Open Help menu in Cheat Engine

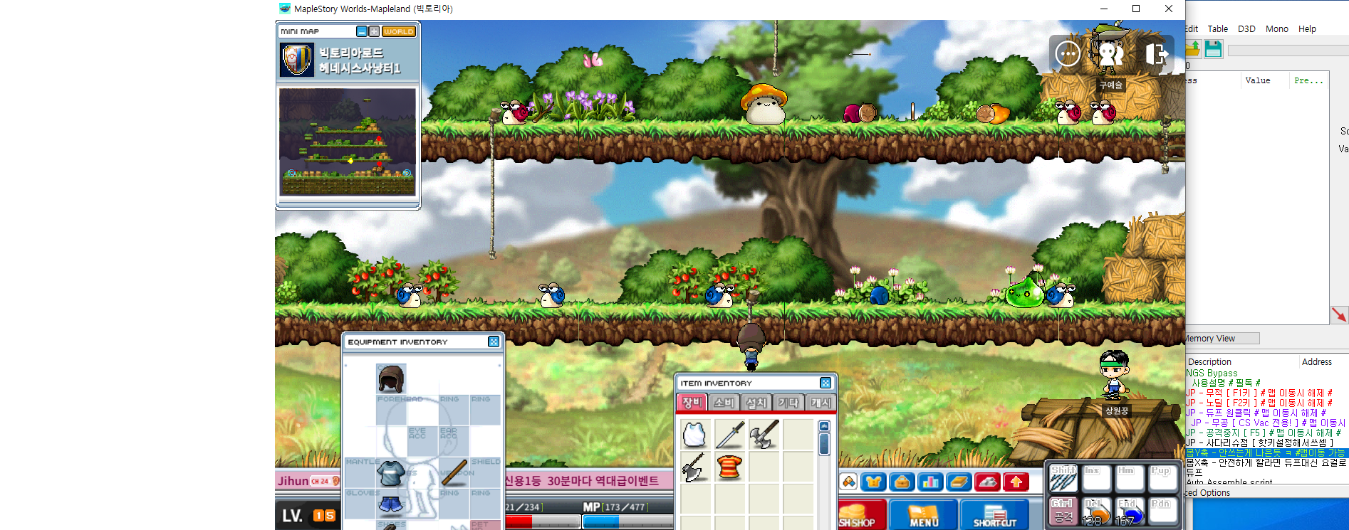(1307, 29)
